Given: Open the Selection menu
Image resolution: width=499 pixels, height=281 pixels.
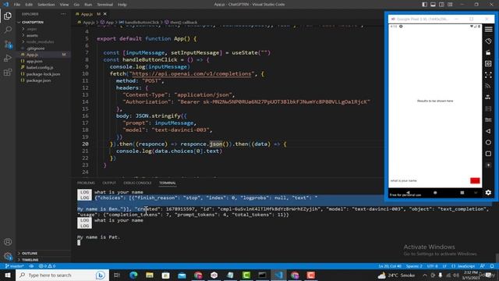Looking at the screenshot, I should click(46, 5).
